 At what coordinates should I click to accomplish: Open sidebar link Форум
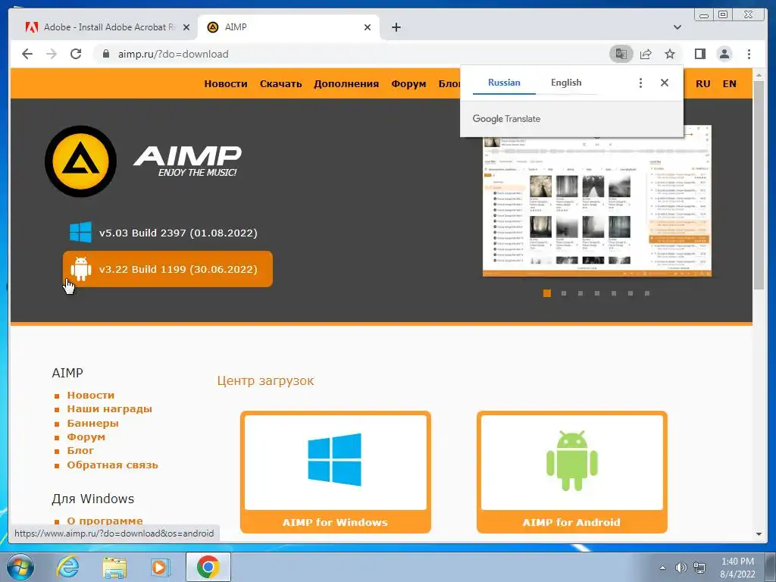(86, 437)
